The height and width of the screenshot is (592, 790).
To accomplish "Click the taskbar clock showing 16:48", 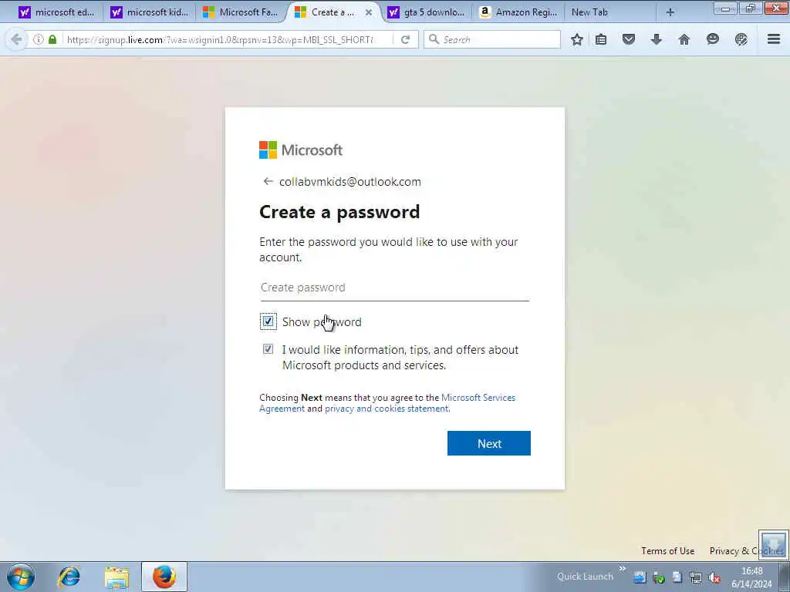I will (x=751, y=577).
